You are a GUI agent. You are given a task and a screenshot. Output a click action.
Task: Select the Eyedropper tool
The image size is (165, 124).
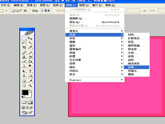pyautogui.click(x=30, y=81)
